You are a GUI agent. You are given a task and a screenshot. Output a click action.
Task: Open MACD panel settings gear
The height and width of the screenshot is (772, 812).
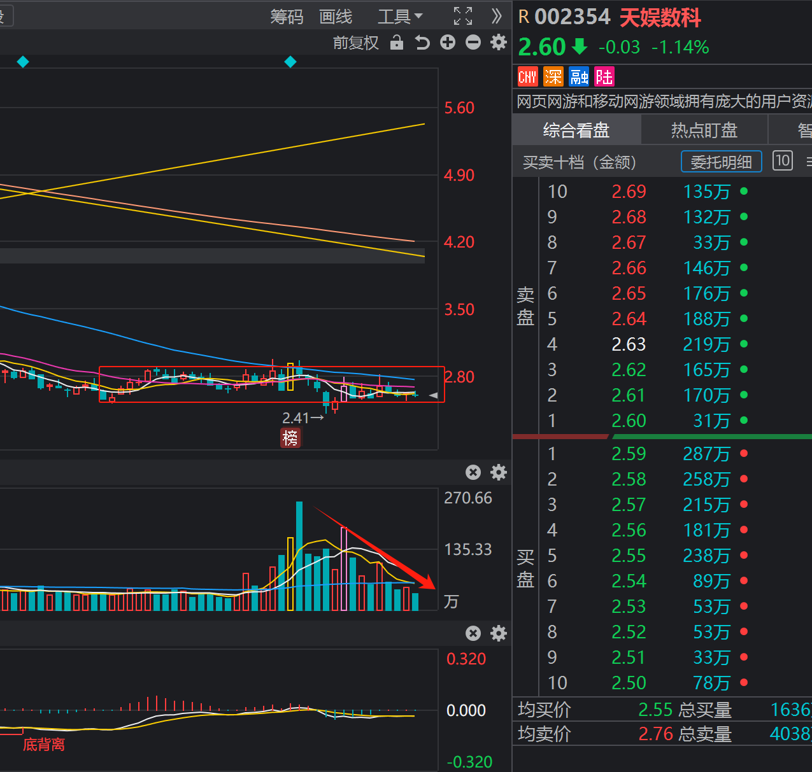499,633
